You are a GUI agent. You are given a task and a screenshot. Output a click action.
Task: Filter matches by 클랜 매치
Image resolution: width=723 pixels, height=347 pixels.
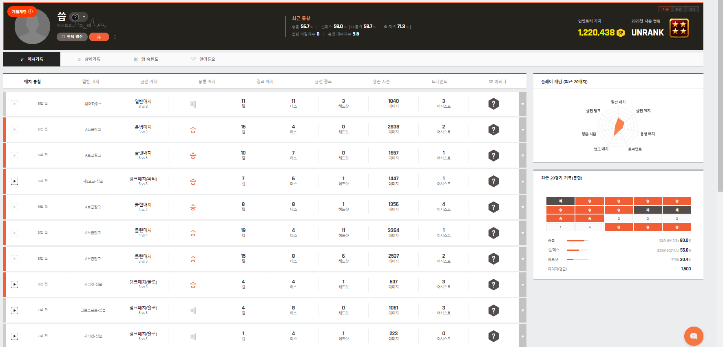(x=149, y=82)
